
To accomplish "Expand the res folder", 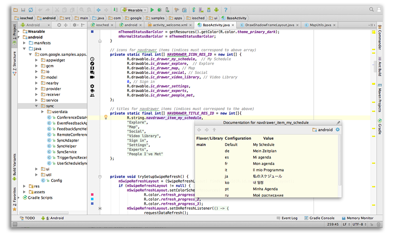I will click(x=24, y=186).
